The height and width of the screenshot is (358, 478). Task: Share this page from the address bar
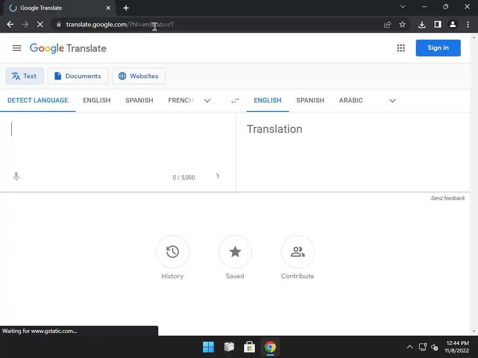[387, 24]
